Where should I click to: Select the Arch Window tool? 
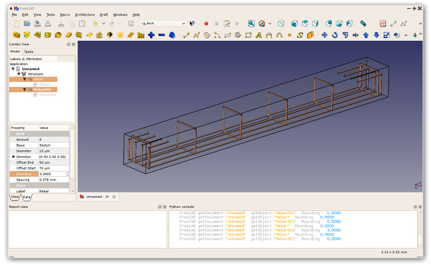coord(79,35)
